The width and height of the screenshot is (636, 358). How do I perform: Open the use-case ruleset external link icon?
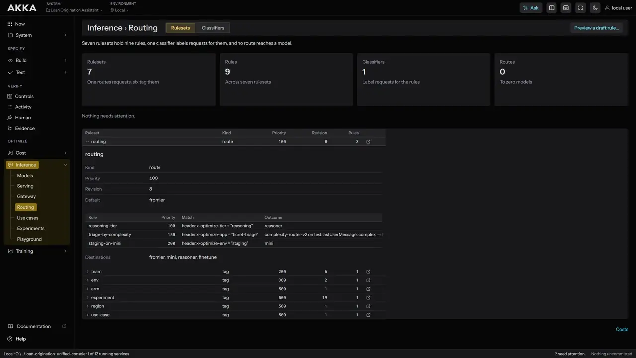click(368, 315)
